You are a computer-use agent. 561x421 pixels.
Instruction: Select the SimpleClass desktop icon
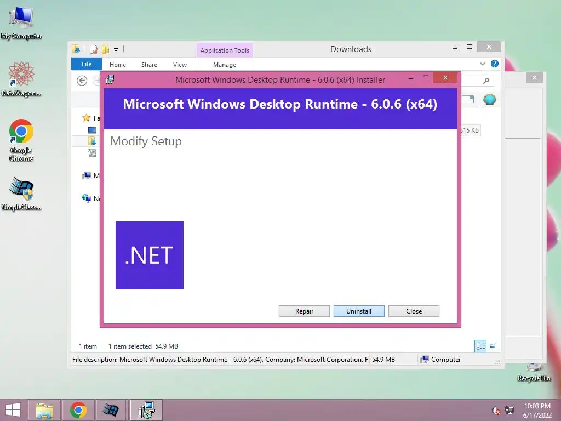coord(21,194)
